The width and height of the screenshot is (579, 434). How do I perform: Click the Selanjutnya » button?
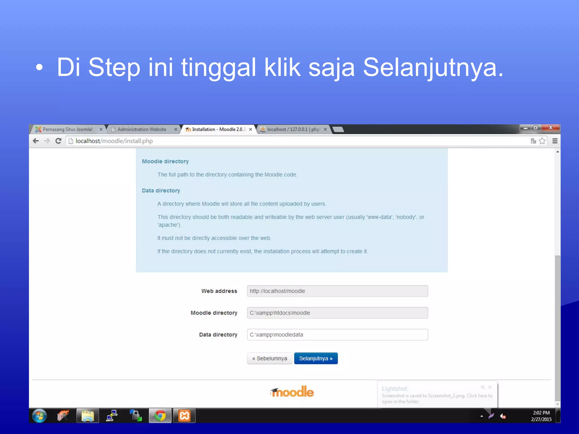(x=316, y=358)
